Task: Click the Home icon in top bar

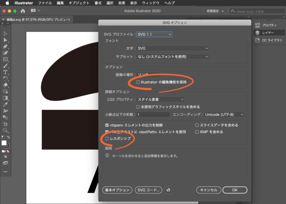Action: pos(23,11)
